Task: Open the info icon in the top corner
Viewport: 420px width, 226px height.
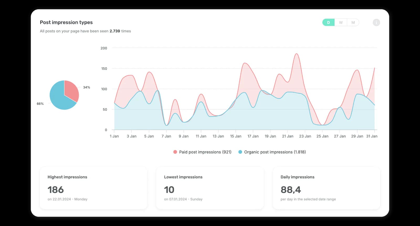Action: (x=376, y=22)
